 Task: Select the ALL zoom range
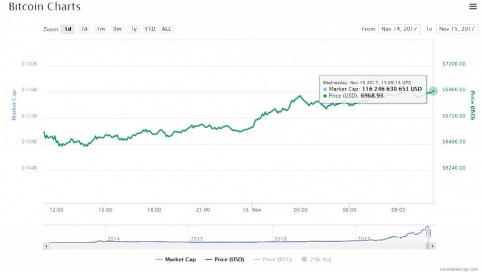(167, 29)
